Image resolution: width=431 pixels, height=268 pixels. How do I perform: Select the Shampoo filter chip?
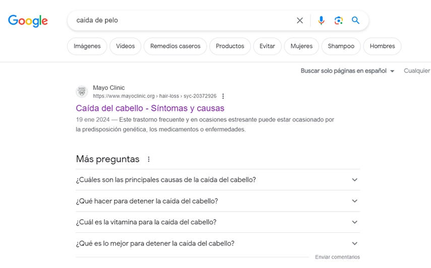pos(341,46)
